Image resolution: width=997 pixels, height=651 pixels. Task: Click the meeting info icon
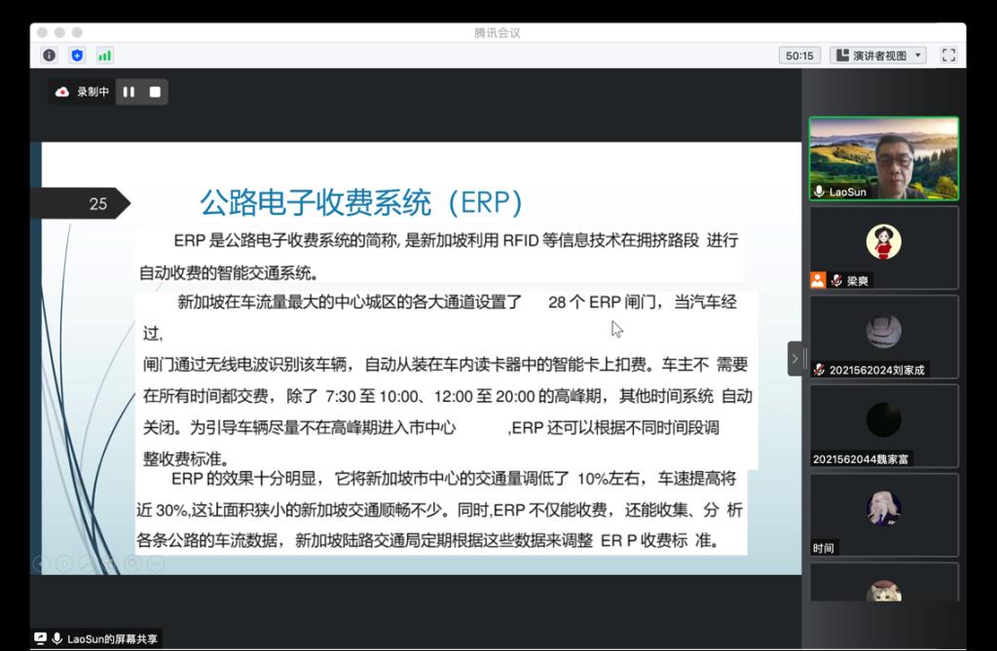point(49,55)
